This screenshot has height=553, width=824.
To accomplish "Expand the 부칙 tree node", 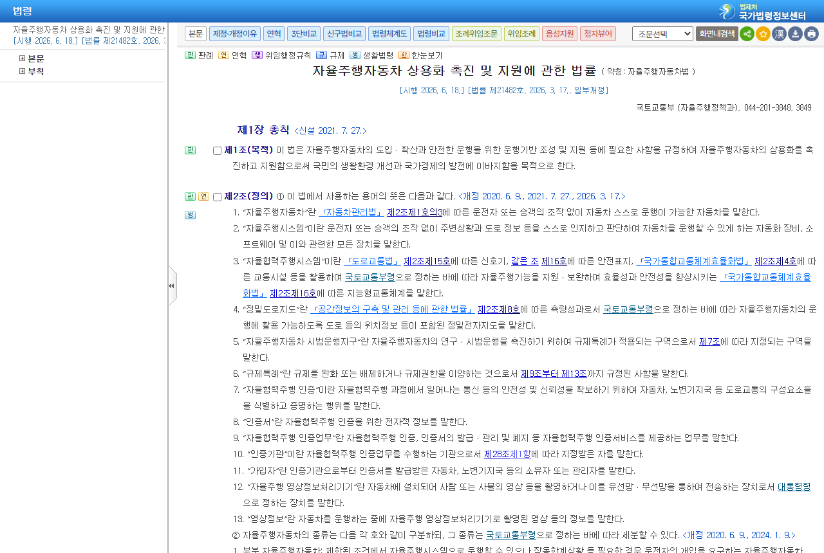I will pyautogui.click(x=23, y=71).
